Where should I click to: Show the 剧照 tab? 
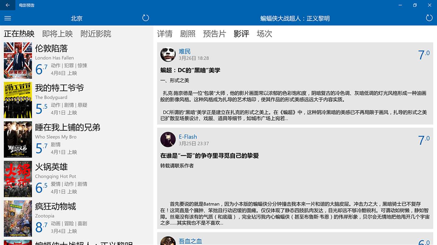coord(188,34)
